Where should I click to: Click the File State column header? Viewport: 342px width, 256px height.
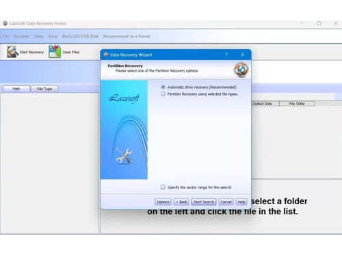(297, 104)
